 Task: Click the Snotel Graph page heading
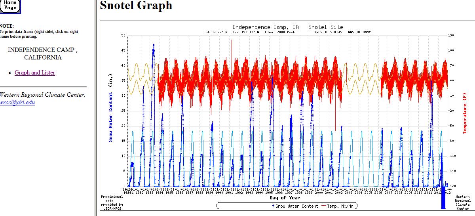tap(136, 6)
